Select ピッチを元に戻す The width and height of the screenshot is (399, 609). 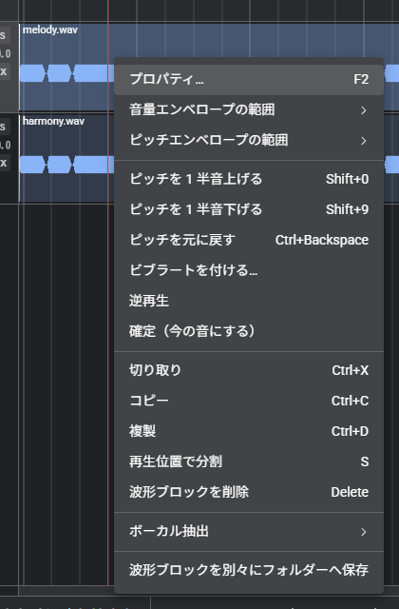[x=249, y=240]
